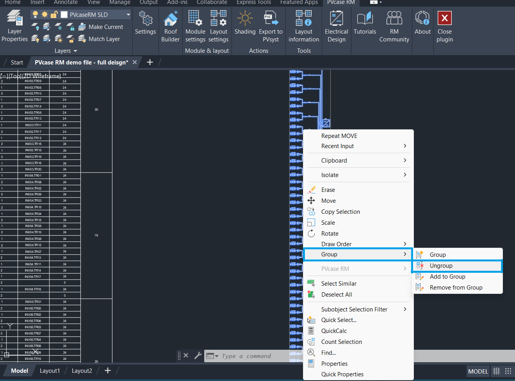Open Roof Builder tool

coord(170,26)
